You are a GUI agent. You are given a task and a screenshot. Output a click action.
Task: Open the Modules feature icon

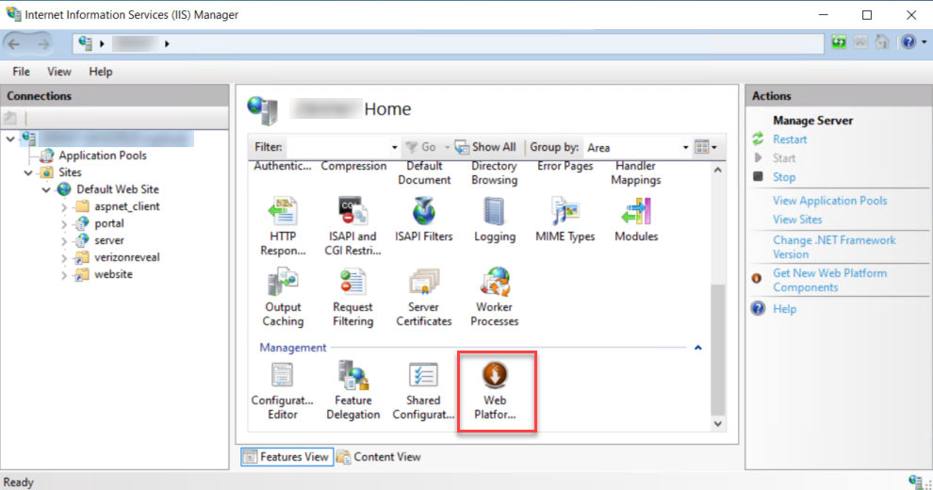(x=636, y=220)
